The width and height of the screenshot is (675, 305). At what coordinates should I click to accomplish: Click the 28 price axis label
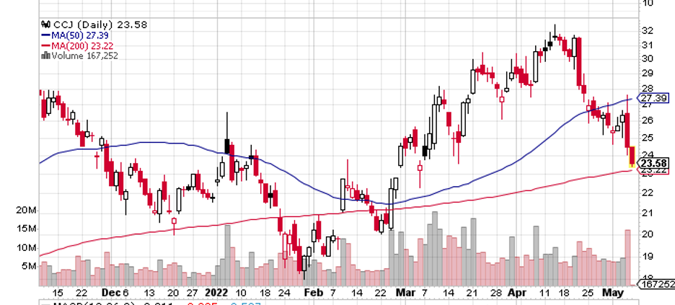(x=648, y=88)
